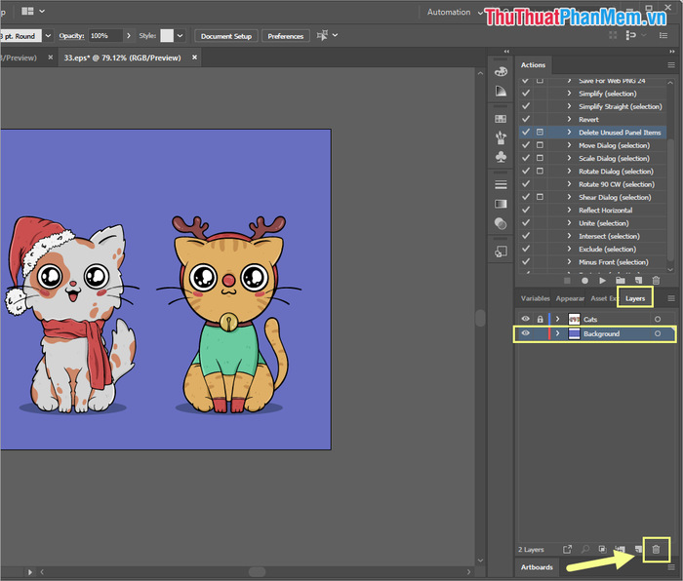683x581 pixels.
Task: Click target circle for Cats layer
Action: click(658, 320)
